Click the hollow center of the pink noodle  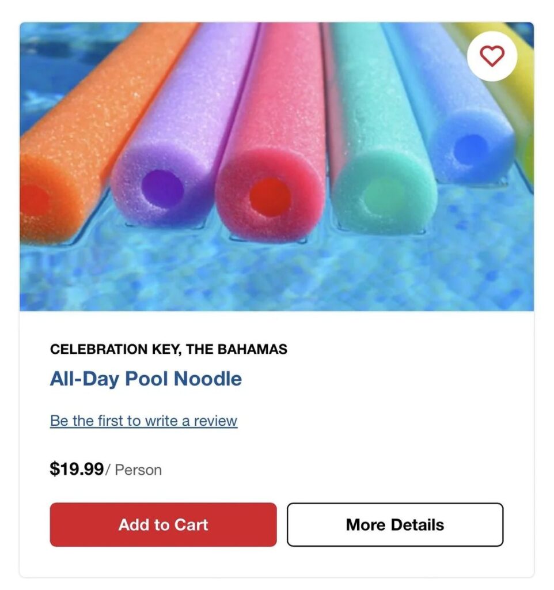(x=269, y=196)
